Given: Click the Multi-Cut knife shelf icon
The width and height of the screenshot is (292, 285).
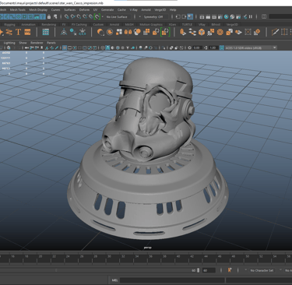Looking at the screenshot, I should [x=276, y=32].
